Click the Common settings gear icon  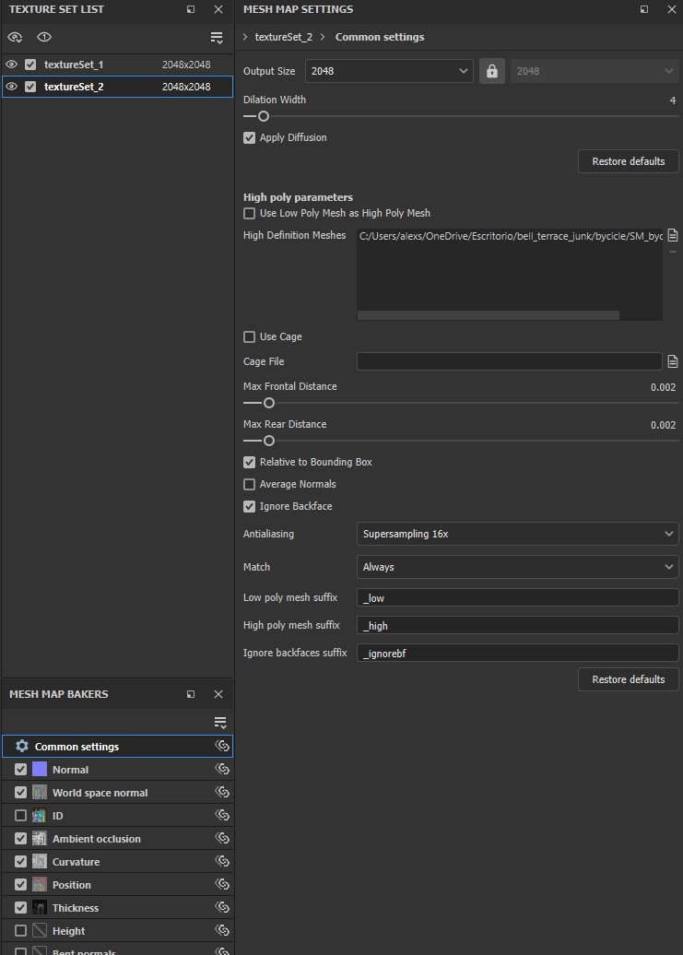coord(22,746)
